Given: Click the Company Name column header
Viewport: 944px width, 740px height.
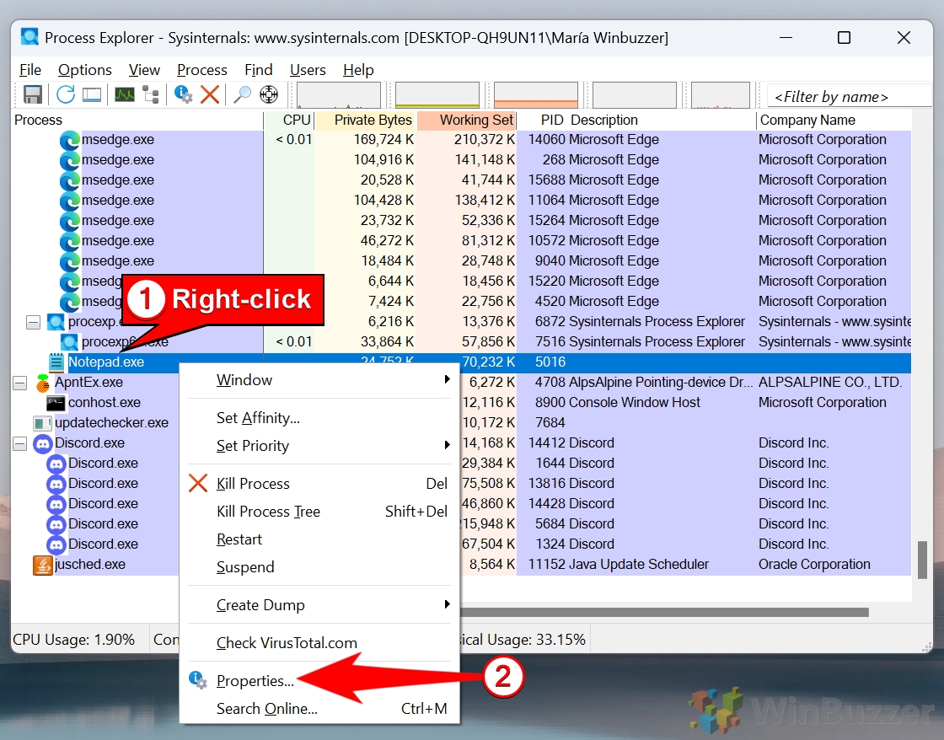Looking at the screenshot, I should point(807,121).
